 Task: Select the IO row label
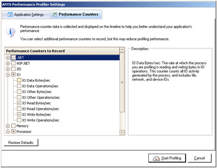[x=18, y=75]
